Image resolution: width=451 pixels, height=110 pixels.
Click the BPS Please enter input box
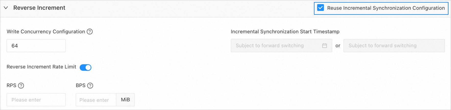pos(96,100)
